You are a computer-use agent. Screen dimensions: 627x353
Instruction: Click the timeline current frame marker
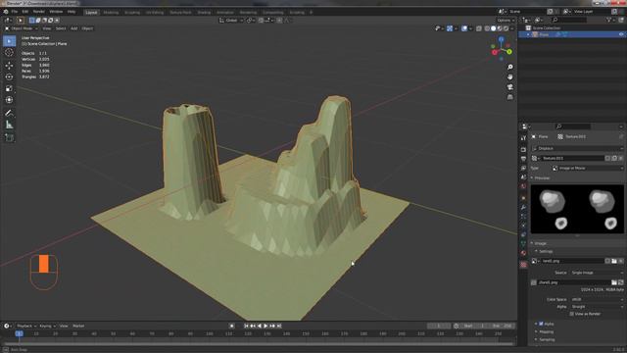point(19,333)
